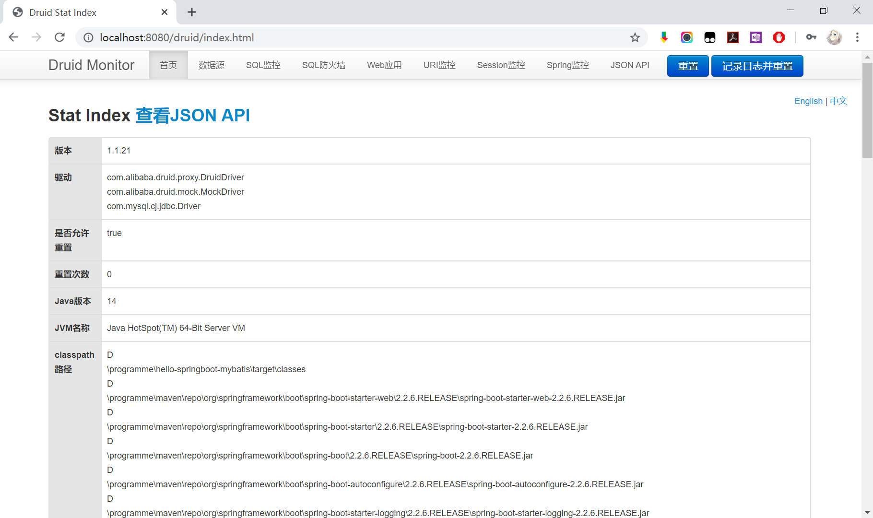Open the saved passwords key icon
Screen dimensions: 873x518
811,37
